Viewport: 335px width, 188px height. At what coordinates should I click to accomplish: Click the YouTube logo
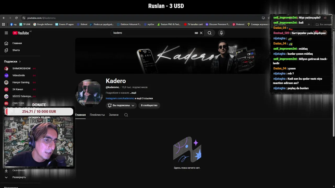[21, 33]
